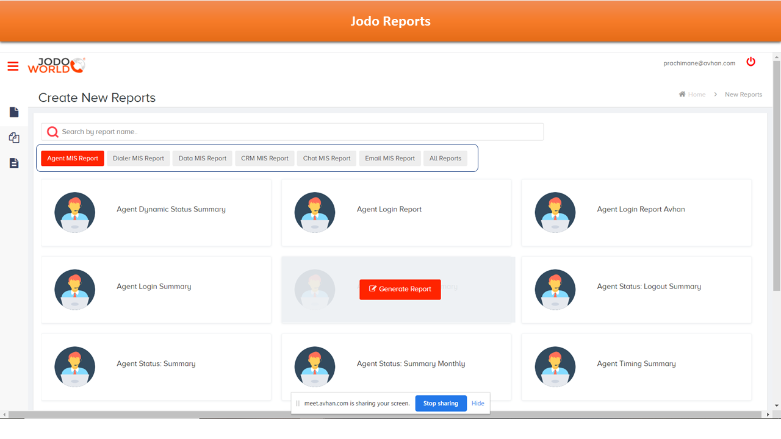Viewport: 781px width, 439px height.
Task: Select the copy pages icon in sidebar
Action: 14,138
